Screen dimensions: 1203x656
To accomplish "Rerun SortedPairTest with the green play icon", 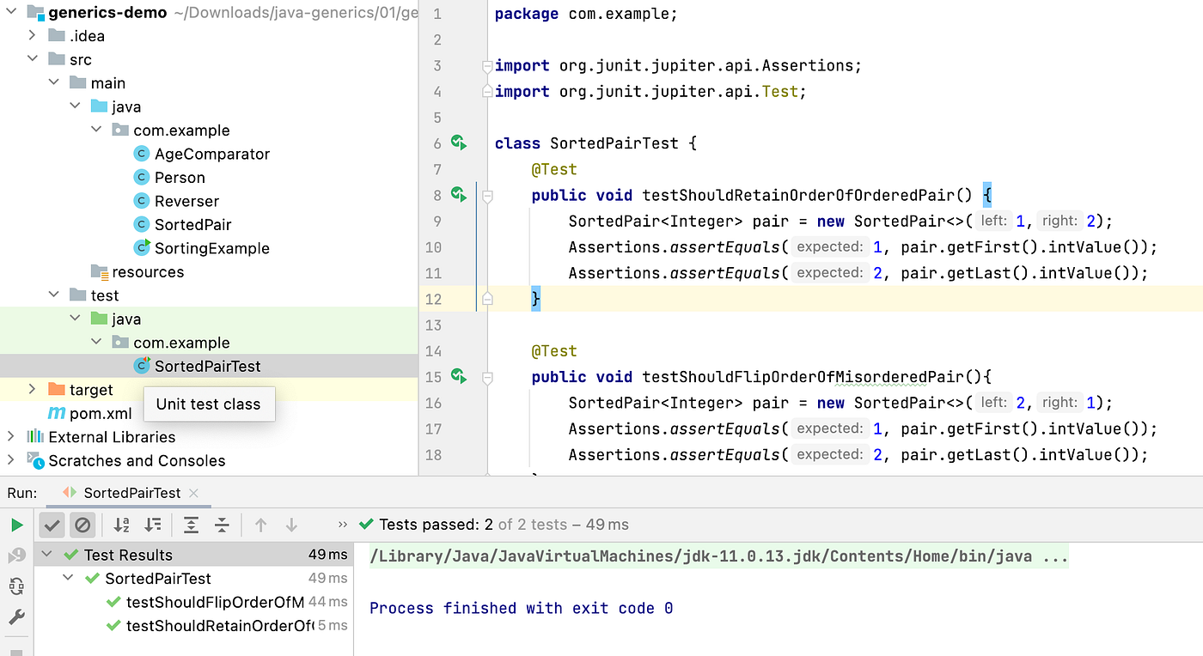I will [x=17, y=524].
